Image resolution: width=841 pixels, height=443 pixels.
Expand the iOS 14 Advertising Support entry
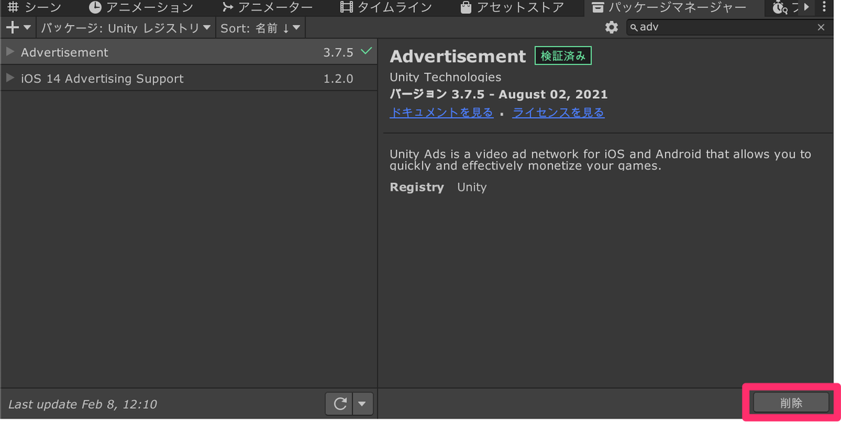coord(10,79)
